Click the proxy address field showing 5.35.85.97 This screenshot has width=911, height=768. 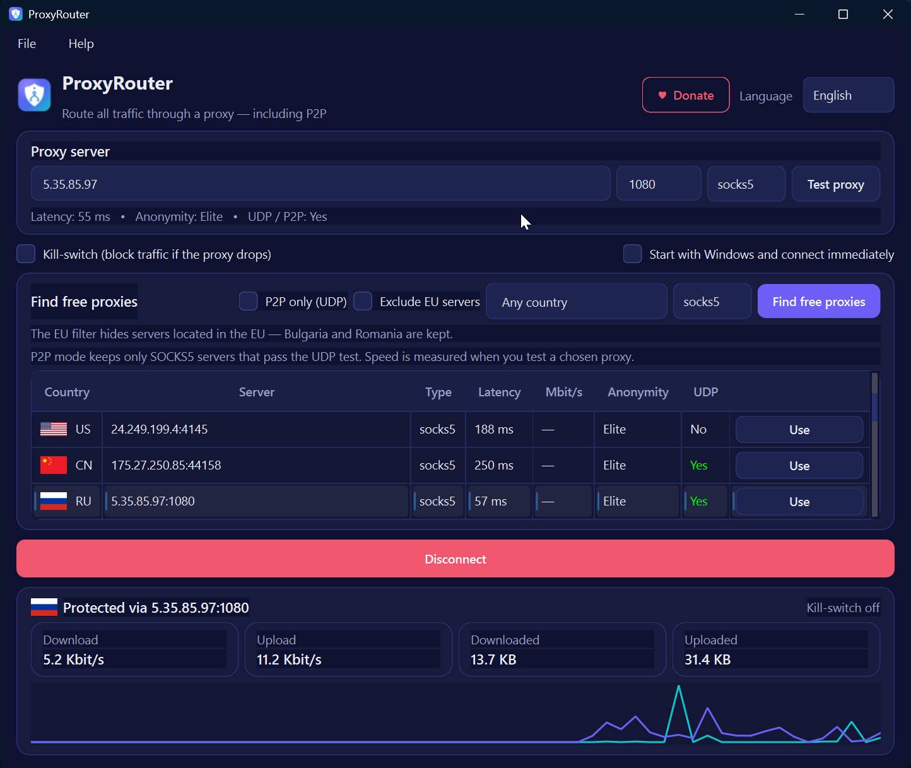click(320, 184)
